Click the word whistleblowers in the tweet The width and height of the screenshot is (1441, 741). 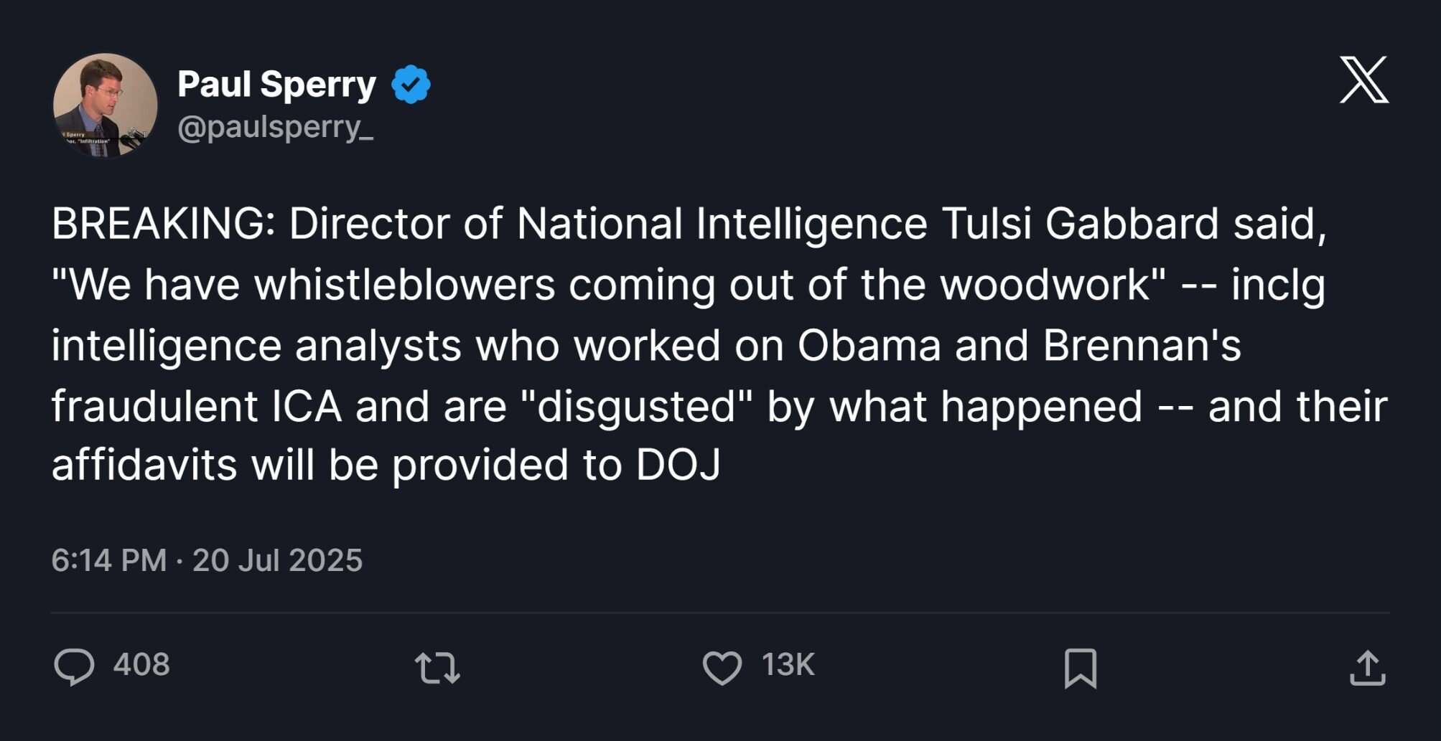[x=404, y=285]
